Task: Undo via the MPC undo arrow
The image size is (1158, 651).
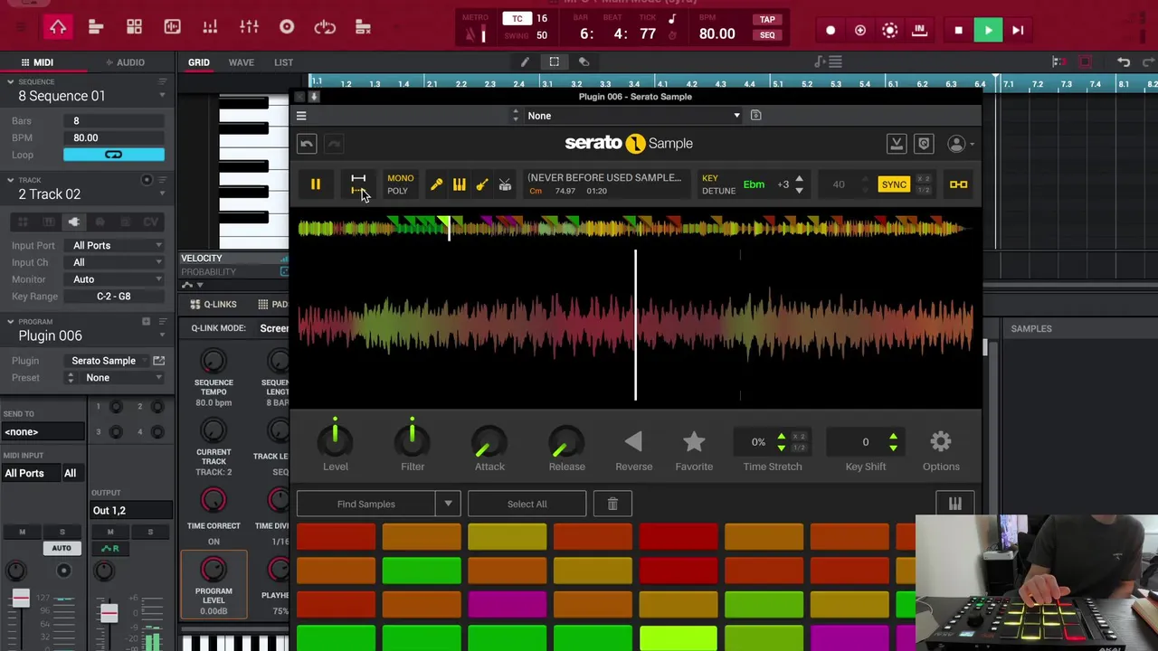Action: tap(1124, 61)
